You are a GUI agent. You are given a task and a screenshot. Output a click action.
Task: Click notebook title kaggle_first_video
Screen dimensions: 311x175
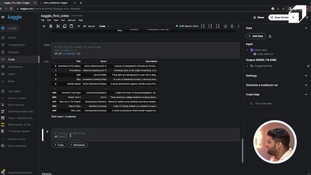click(55, 16)
